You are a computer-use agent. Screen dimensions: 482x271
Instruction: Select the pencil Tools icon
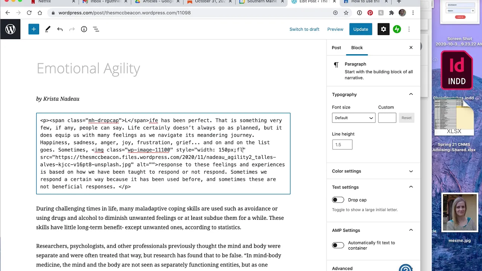coord(47,29)
